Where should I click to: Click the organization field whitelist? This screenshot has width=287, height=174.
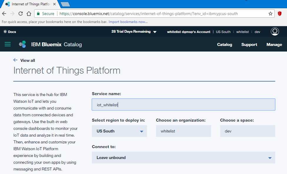point(183,131)
